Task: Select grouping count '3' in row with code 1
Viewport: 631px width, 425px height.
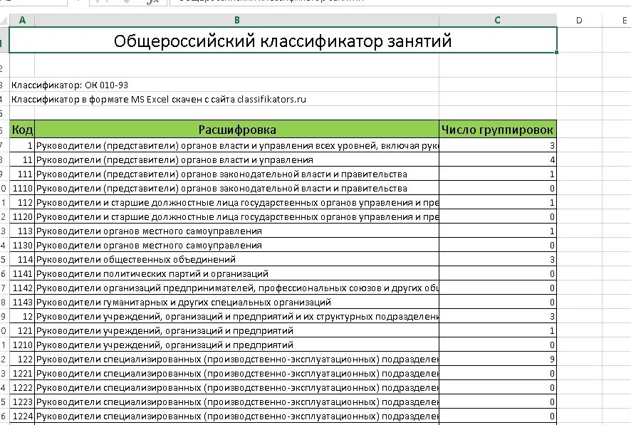Action: tap(498, 145)
